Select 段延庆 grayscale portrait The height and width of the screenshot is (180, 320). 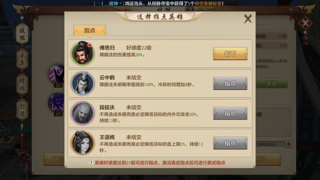click(x=83, y=113)
